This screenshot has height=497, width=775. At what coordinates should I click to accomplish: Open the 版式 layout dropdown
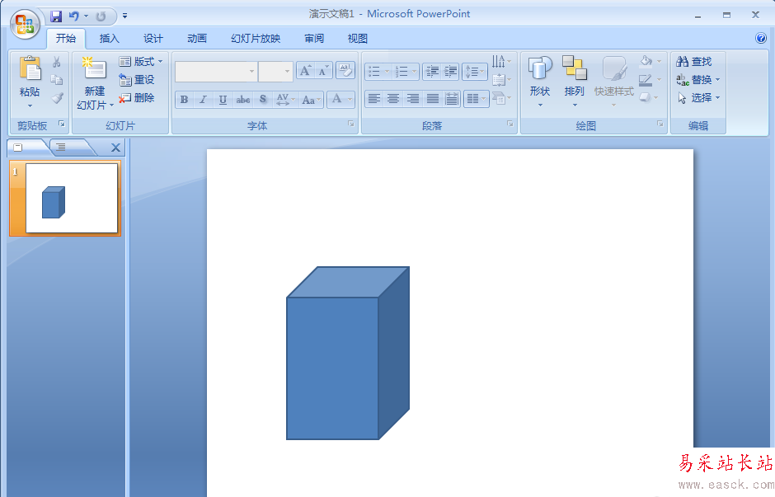pos(141,62)
